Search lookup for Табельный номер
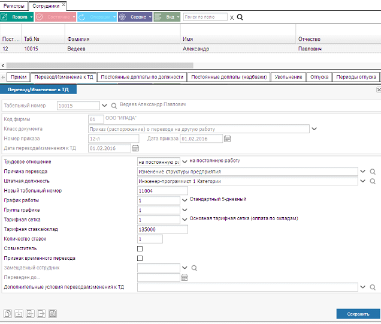 [x=114, y=106]
